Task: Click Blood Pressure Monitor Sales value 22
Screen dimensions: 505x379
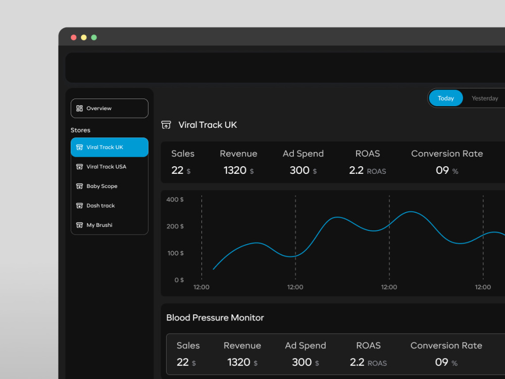Action: click(183, 362)
